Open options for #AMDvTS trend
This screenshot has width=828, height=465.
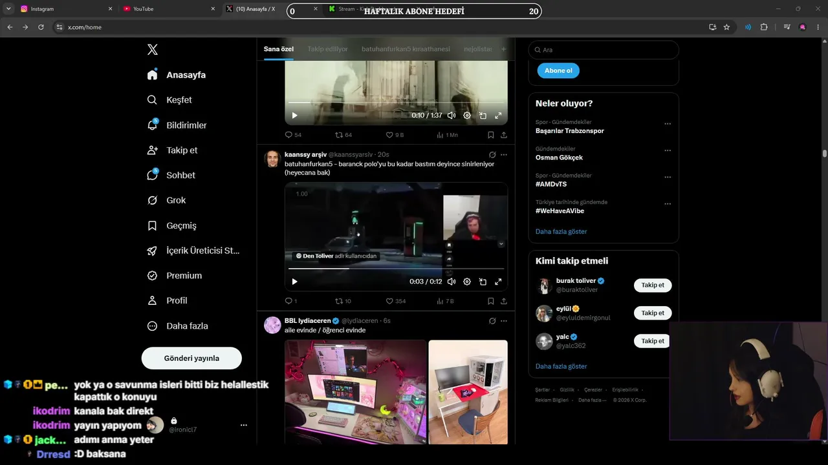coord(668,177)
